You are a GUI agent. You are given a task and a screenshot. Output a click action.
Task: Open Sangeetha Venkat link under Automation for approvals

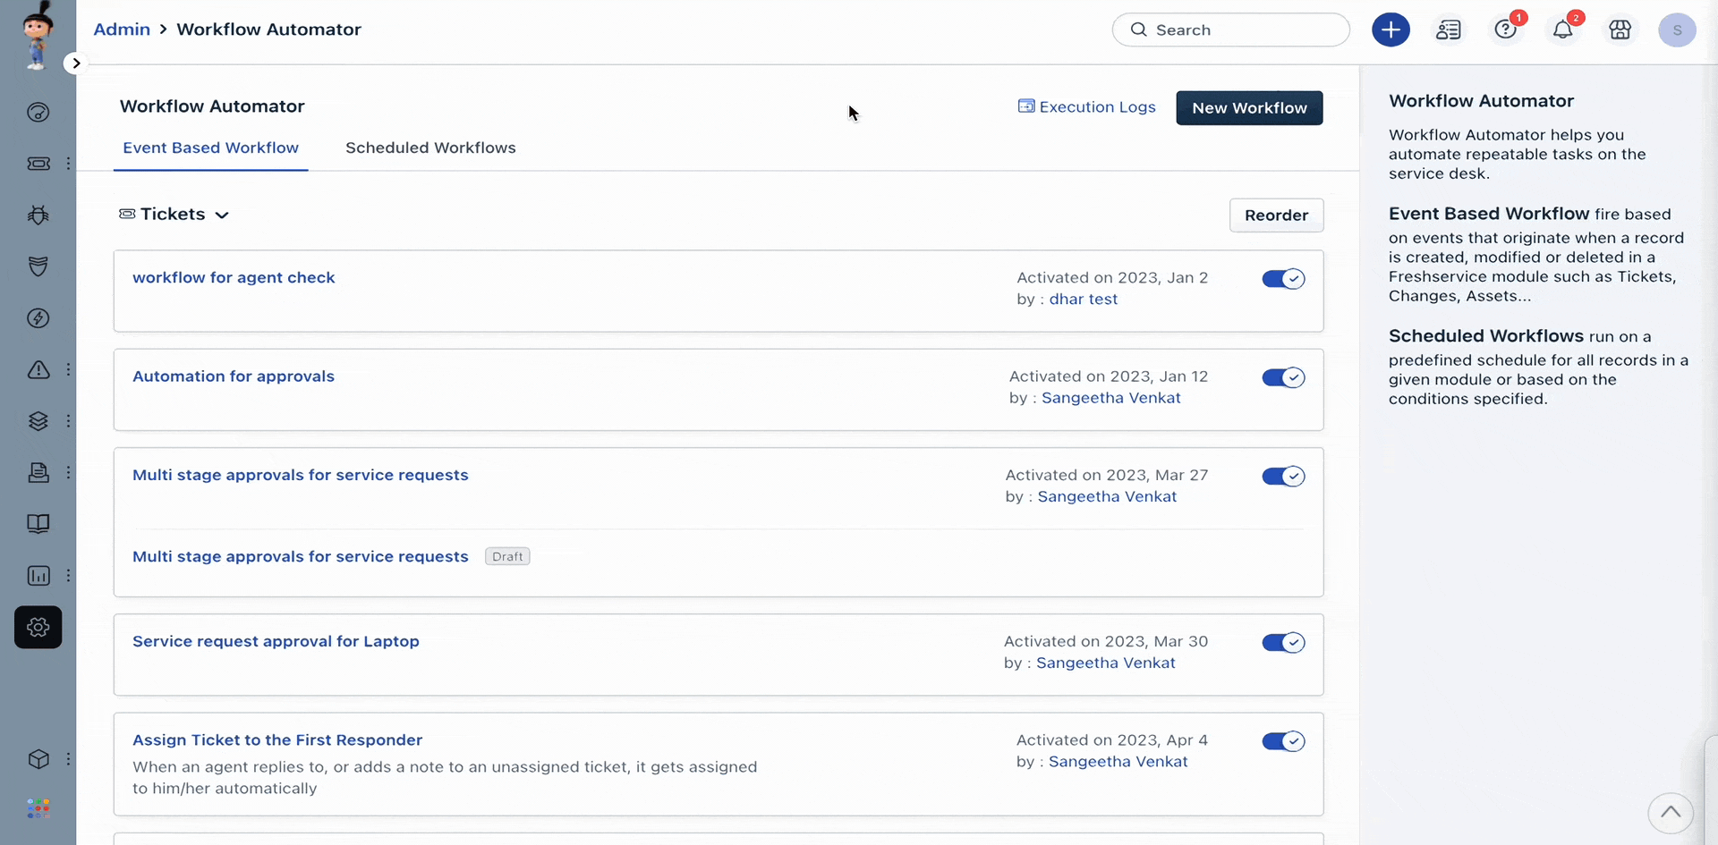[1111, 398]
